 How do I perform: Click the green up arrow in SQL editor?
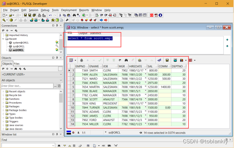click(227, 40)
